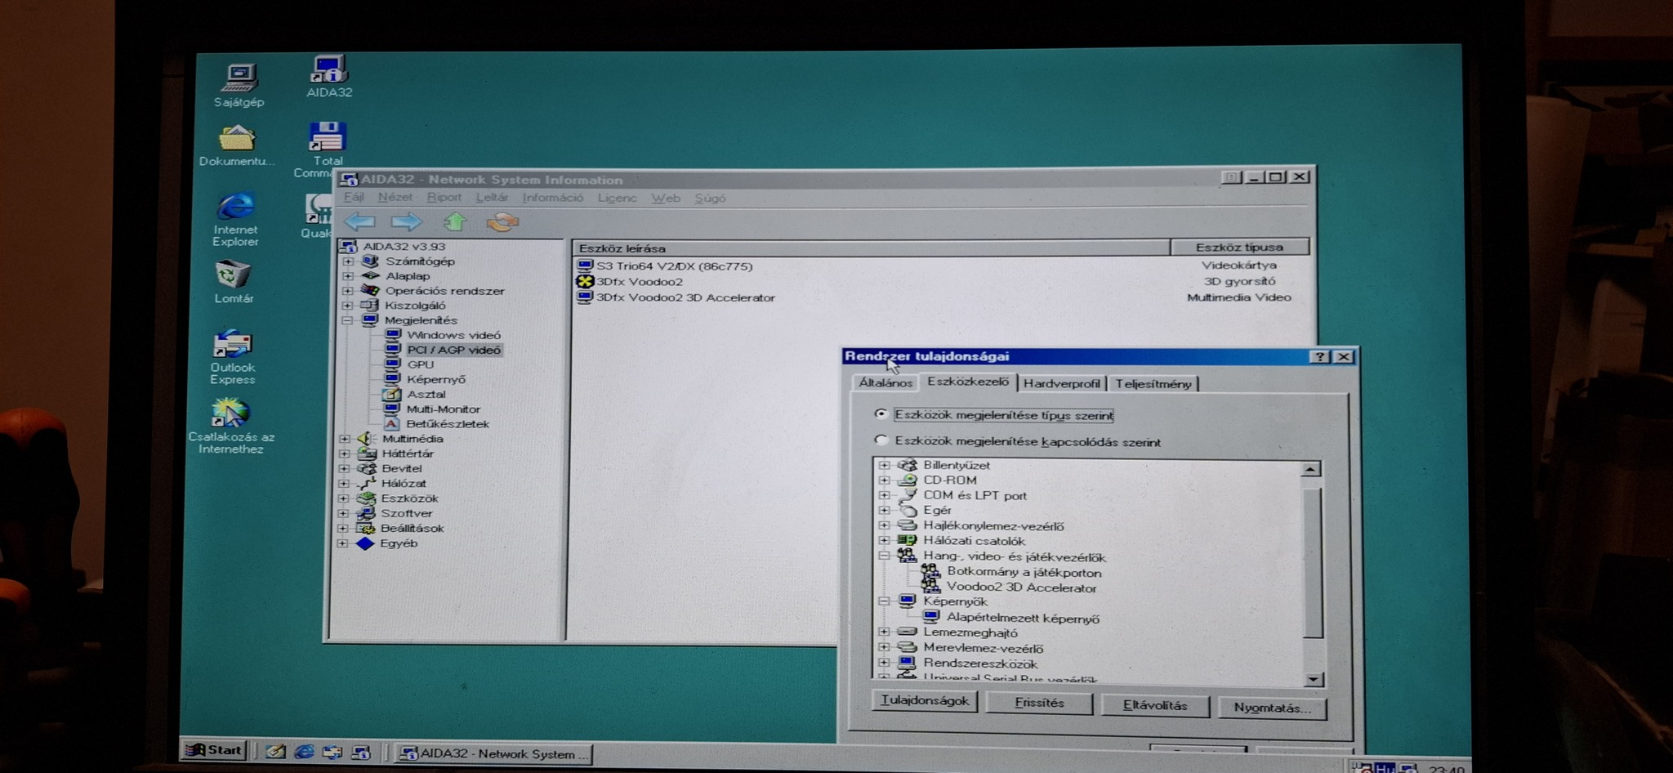Open the Sajátgép desktop icon
1673x773 pixels.
tap(239, 85)
